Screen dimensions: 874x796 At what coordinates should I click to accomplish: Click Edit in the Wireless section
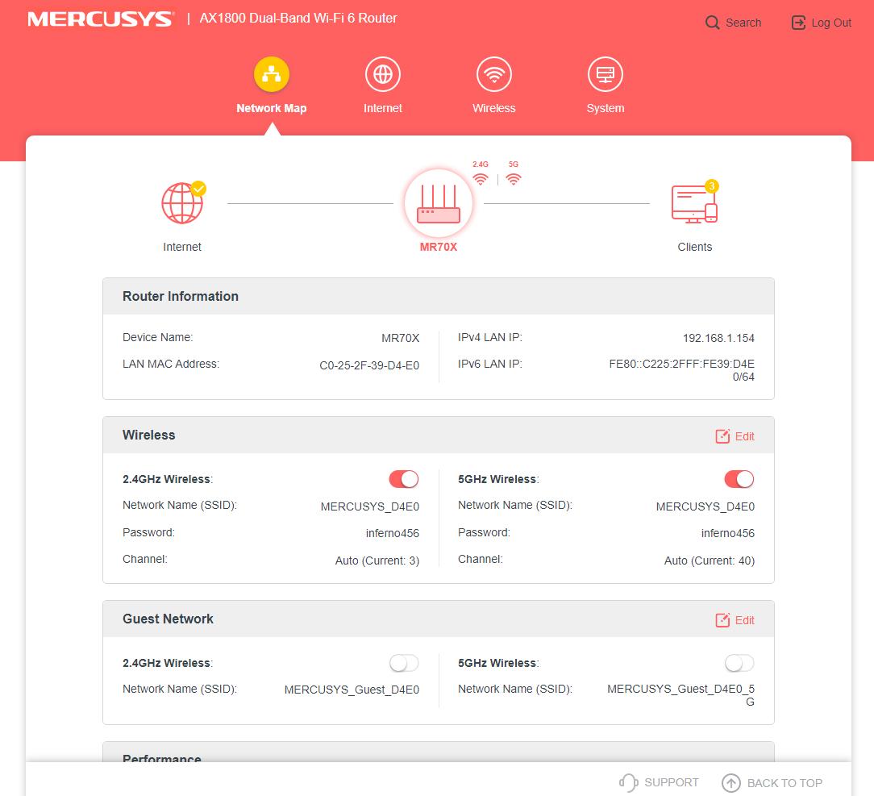tap(744, 436)
